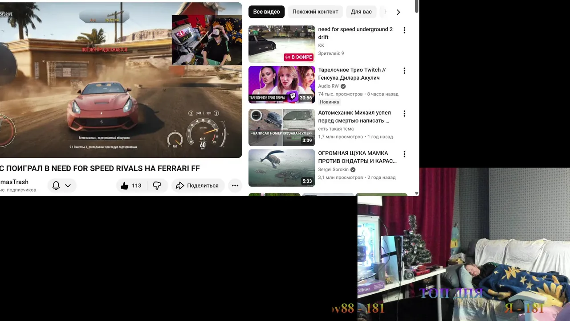This screenshot has width=570, height=321.
Task: Click 3,1 млн просмотров view count text
Action: pos(340,177)
